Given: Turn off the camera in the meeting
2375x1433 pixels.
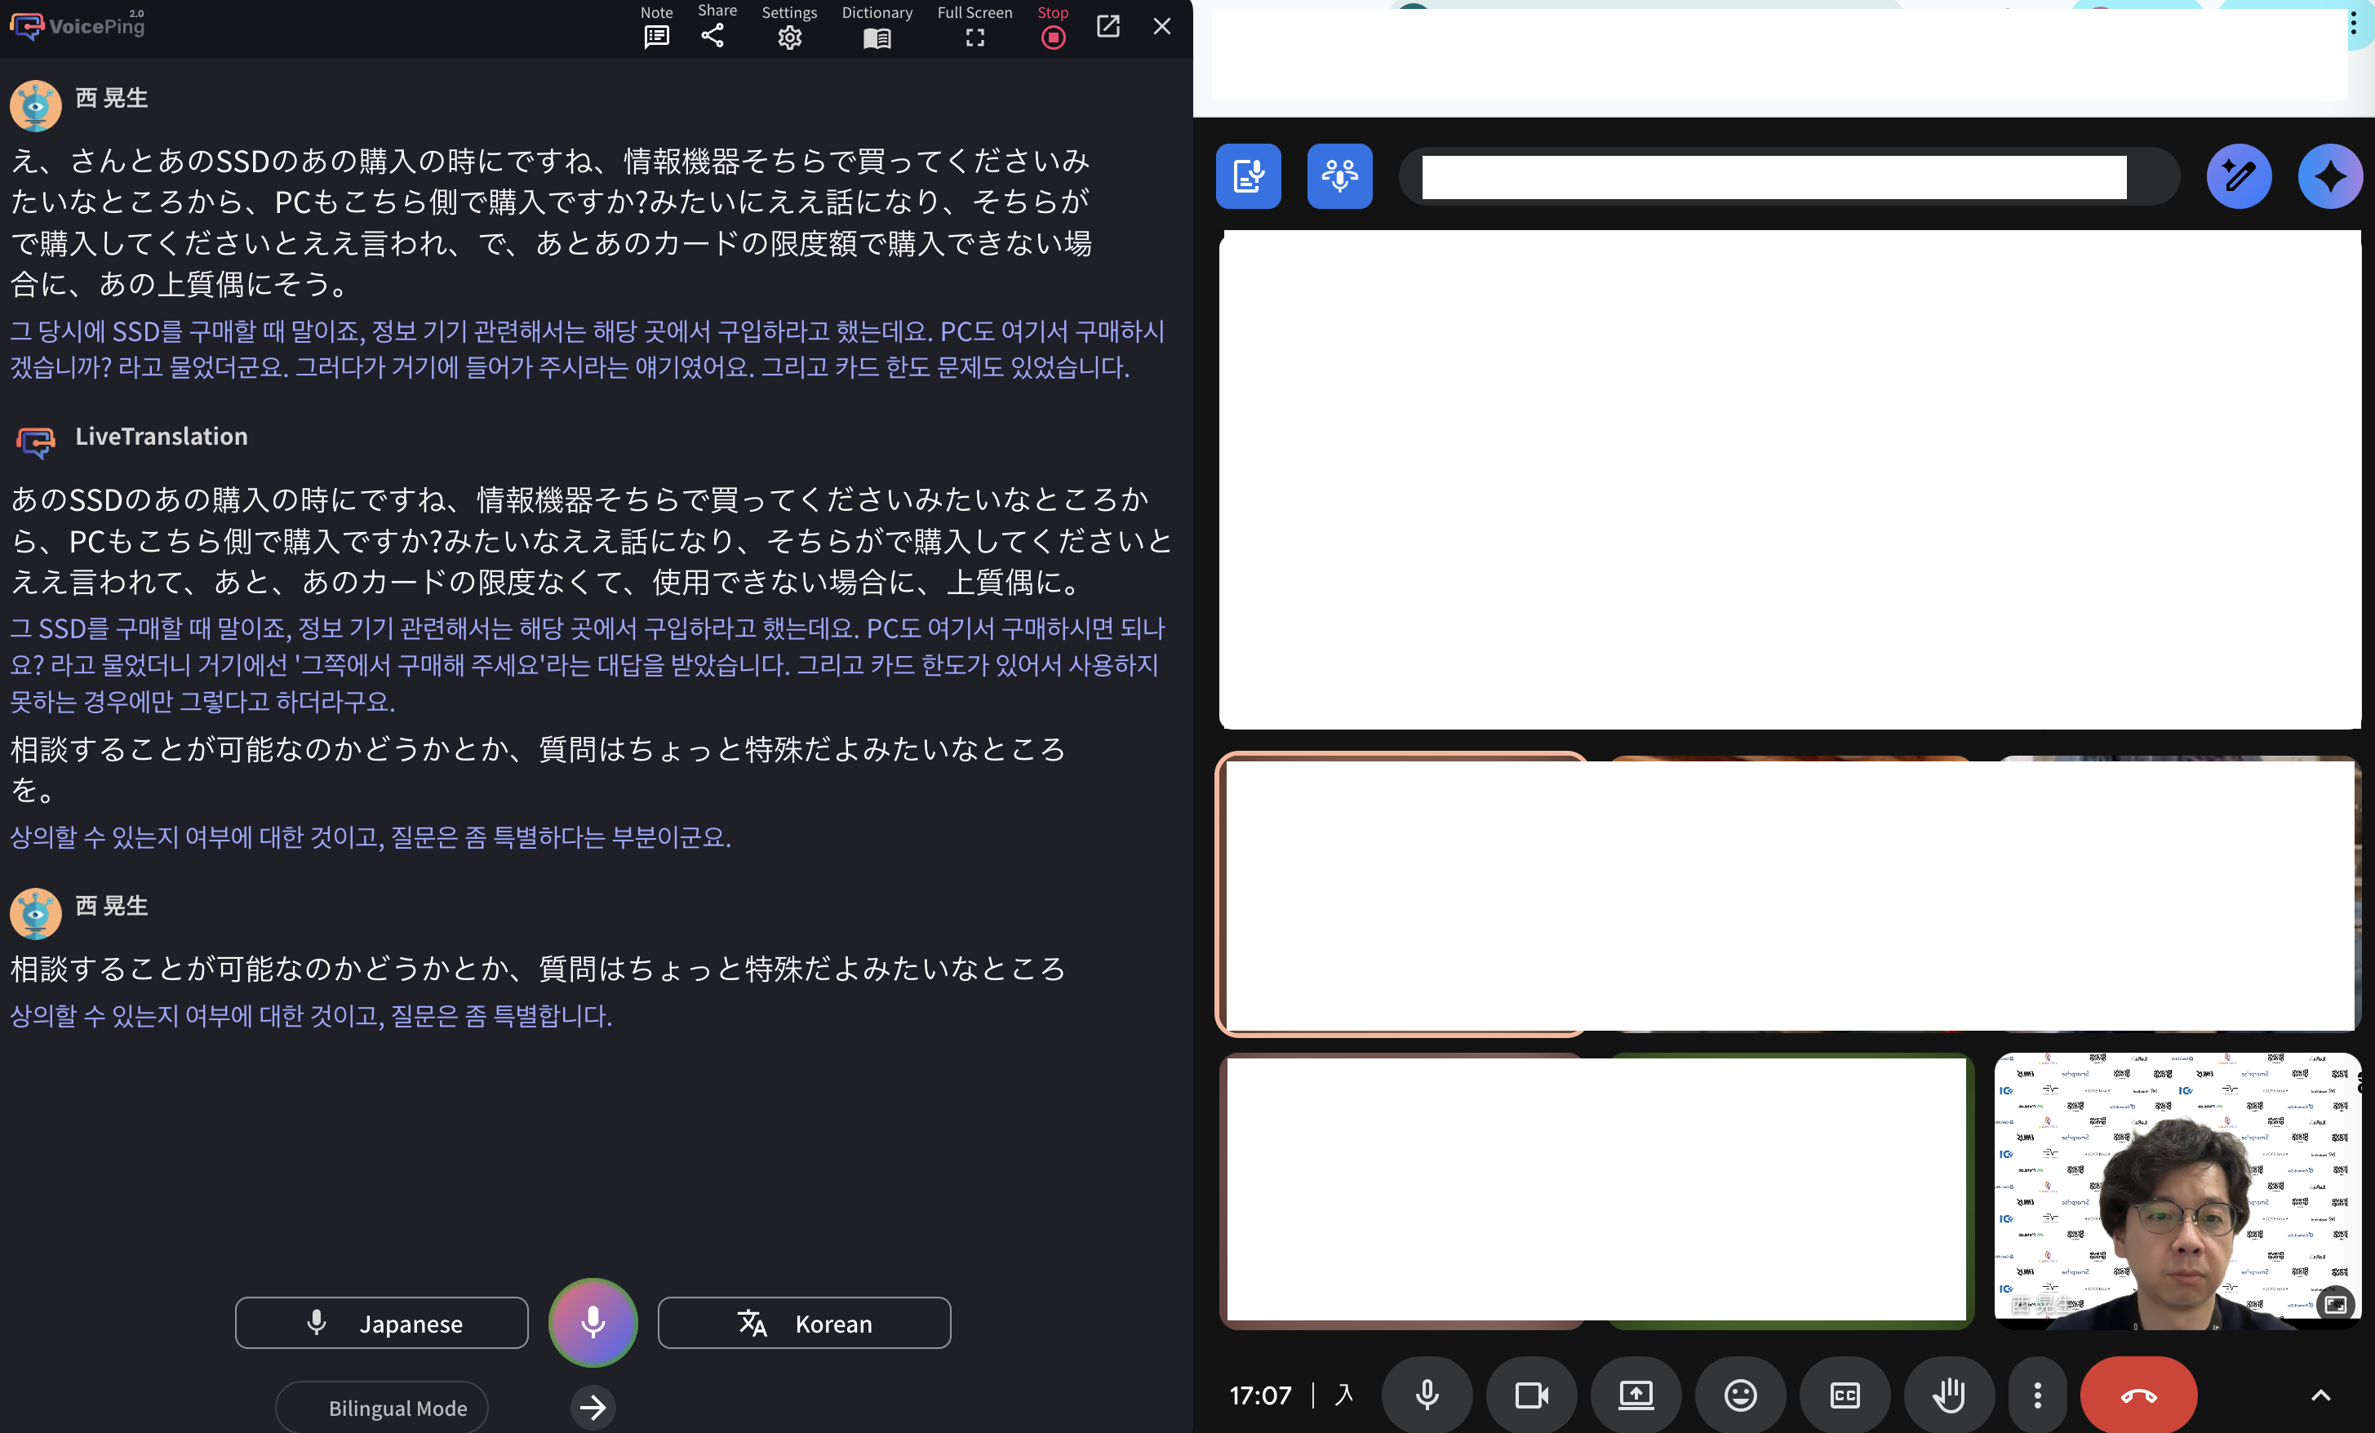Looking at the screenshot, I should (1532, 1395).
